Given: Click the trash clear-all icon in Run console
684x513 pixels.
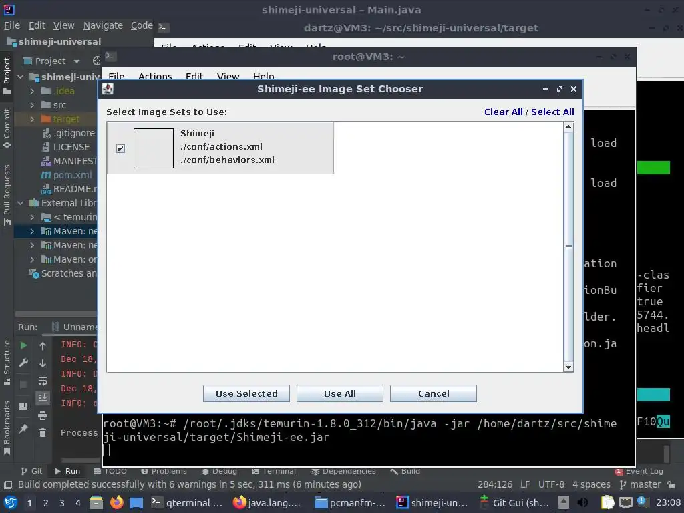Looking at the screenshot, I should pos(43,433).
